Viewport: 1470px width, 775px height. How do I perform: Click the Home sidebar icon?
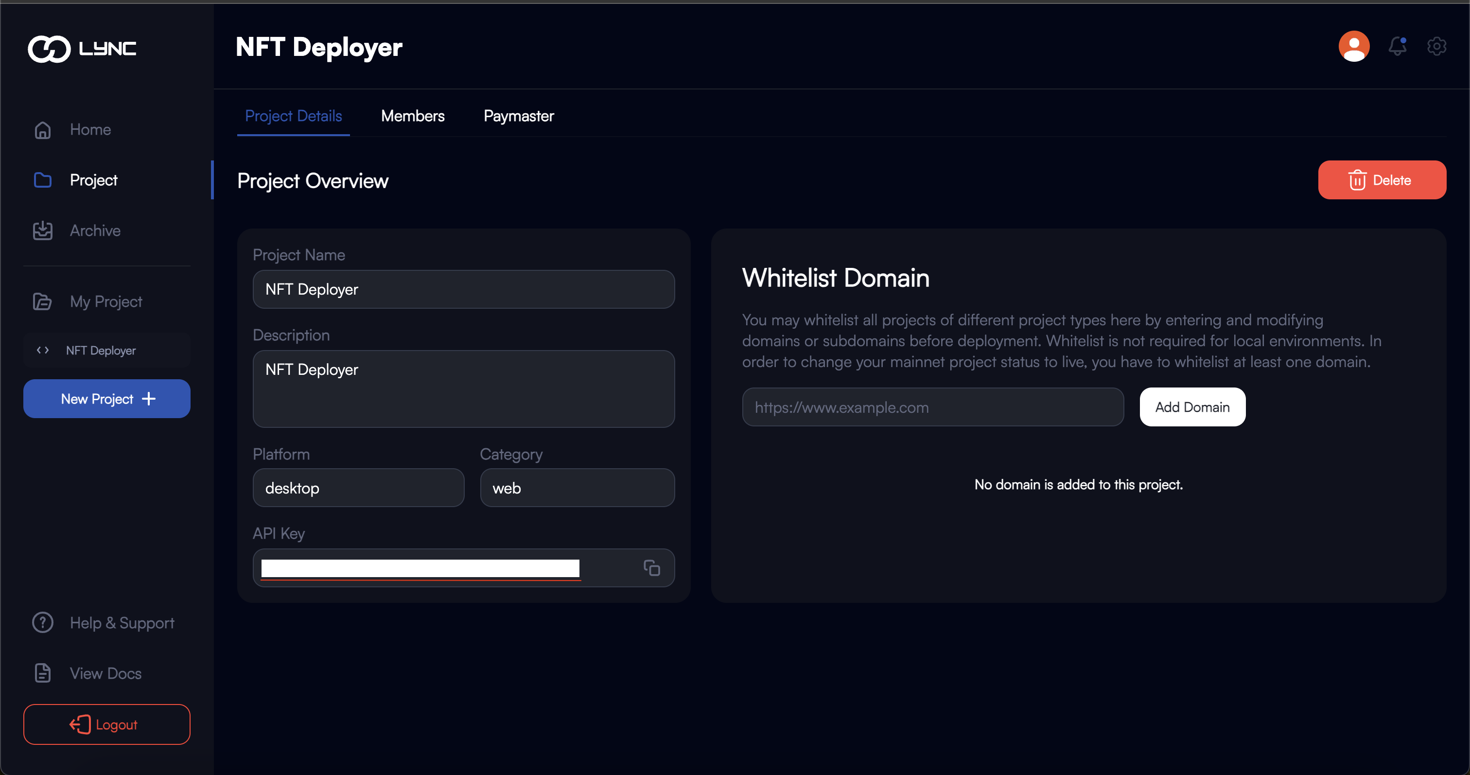pos(43,130)
